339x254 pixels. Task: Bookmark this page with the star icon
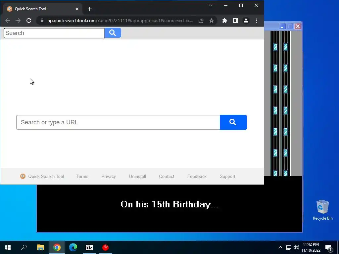(x=212, y=21)
